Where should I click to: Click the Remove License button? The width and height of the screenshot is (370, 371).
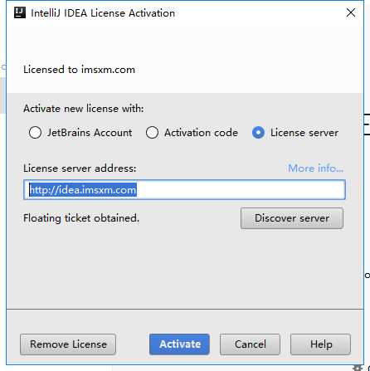[68, 344]
